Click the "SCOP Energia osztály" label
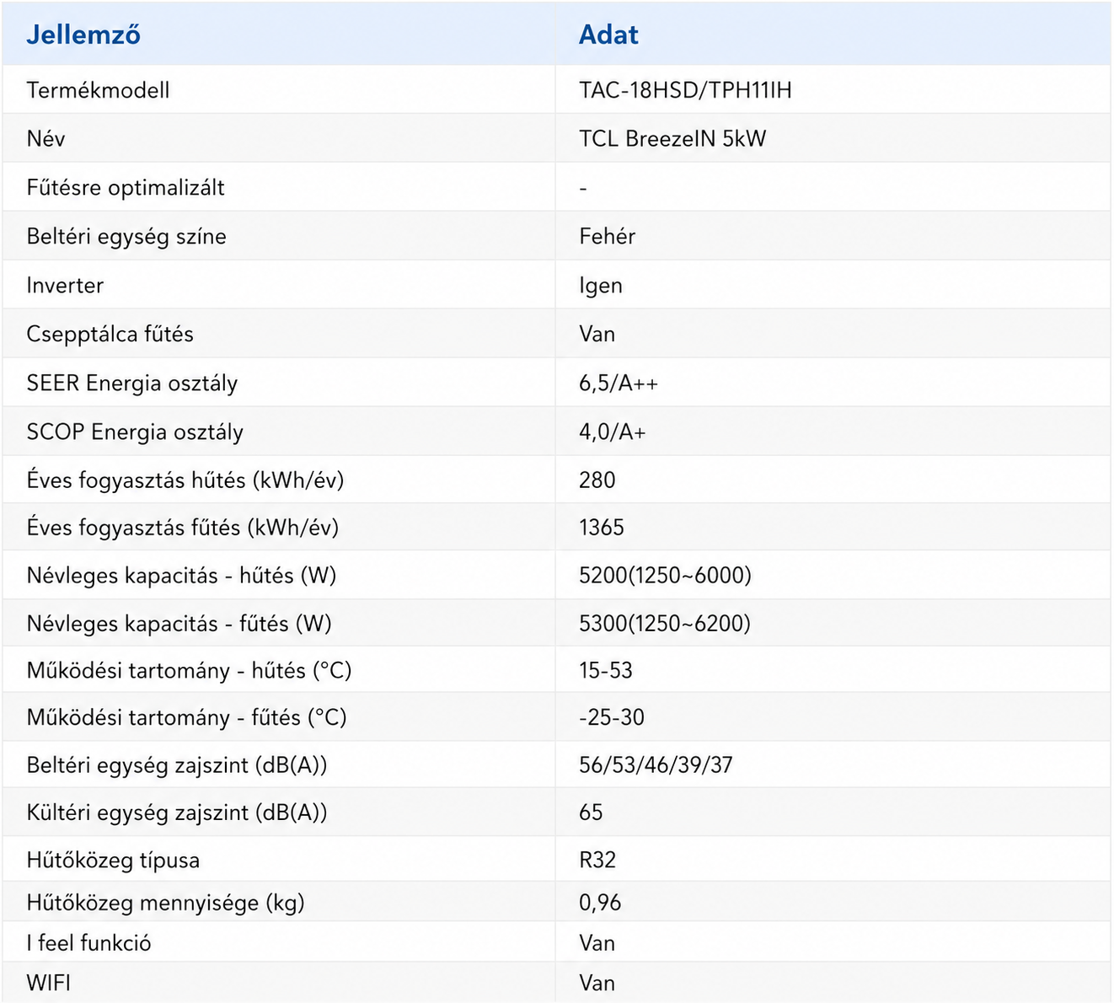The width and height of the screenshot is (1114, 1003). pyautogui.click(x=135, y=432)
